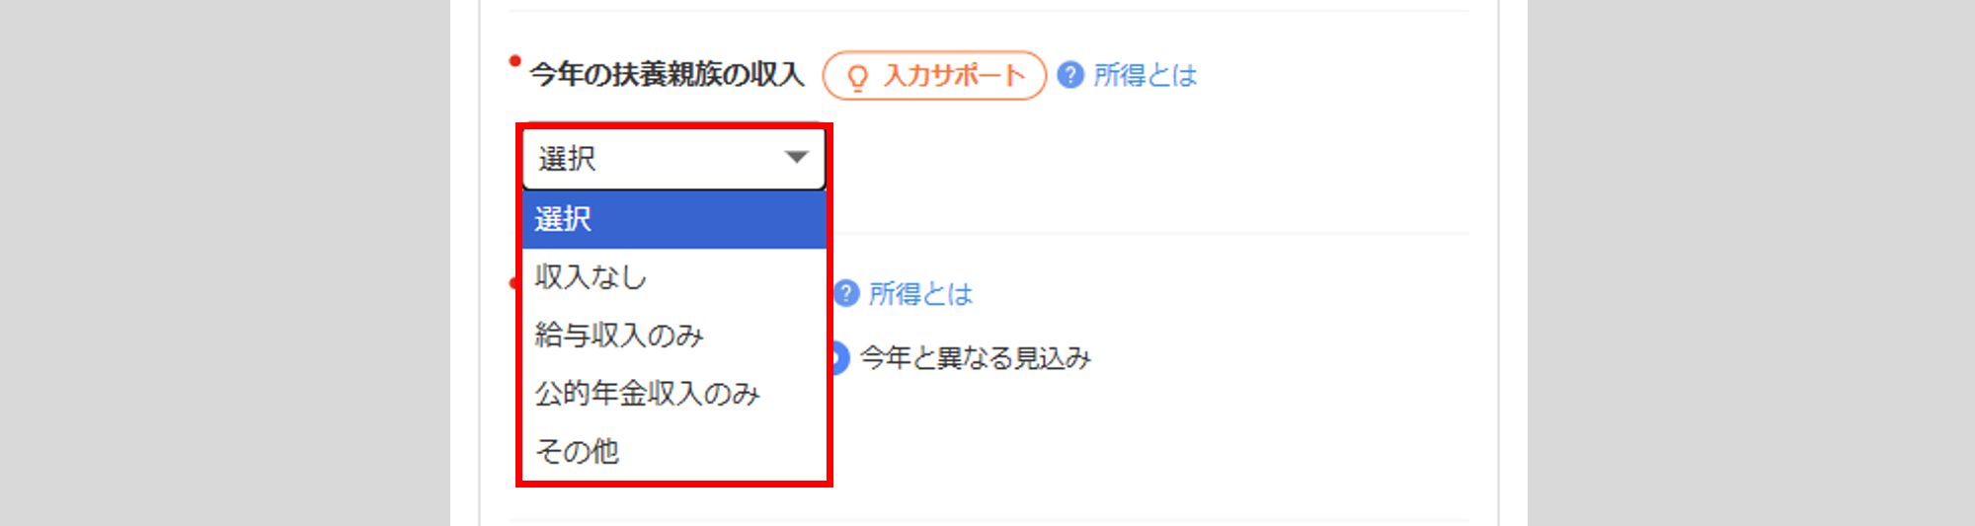Select その他 from the dropdown list

[673, 451]
